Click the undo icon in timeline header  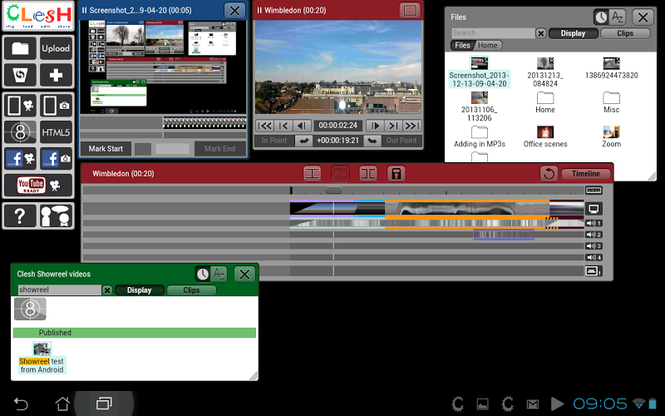coord(549,174)
